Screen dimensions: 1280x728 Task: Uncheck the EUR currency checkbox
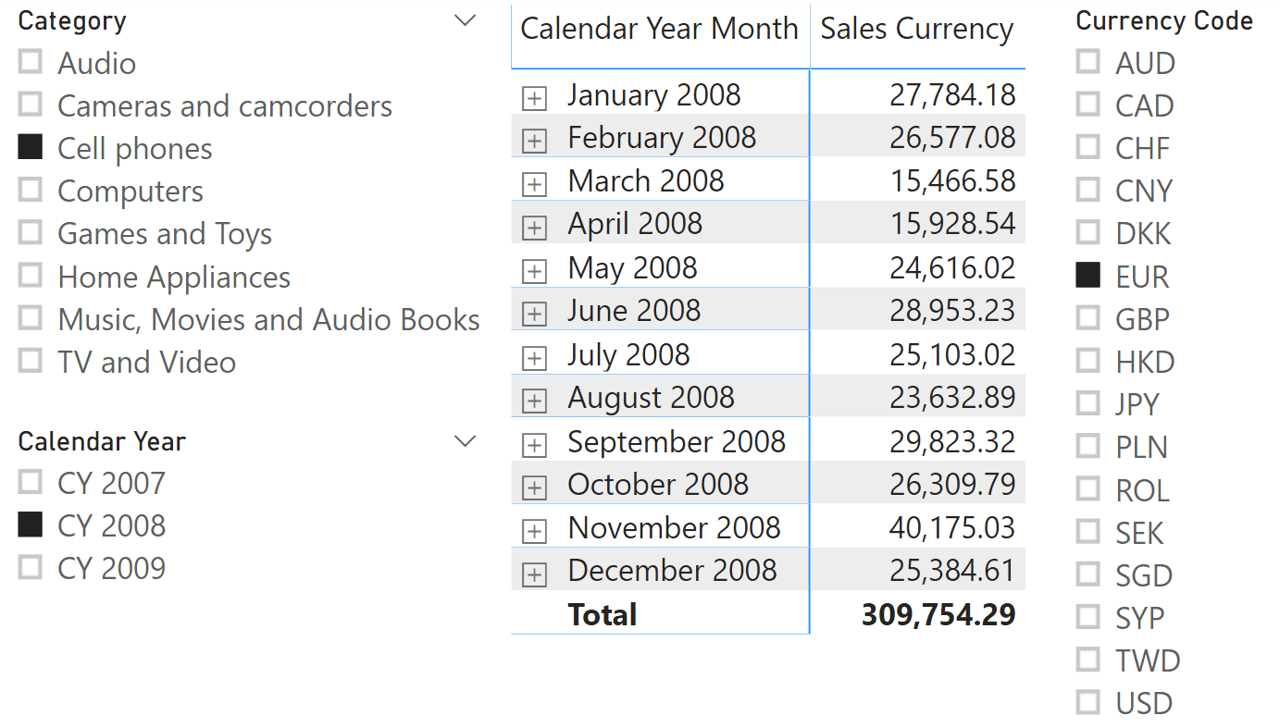coord(1088,275)
